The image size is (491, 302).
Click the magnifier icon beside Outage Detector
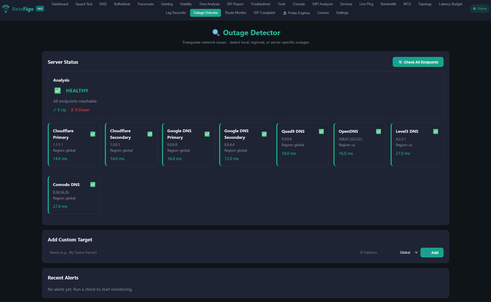click(216, 33)
